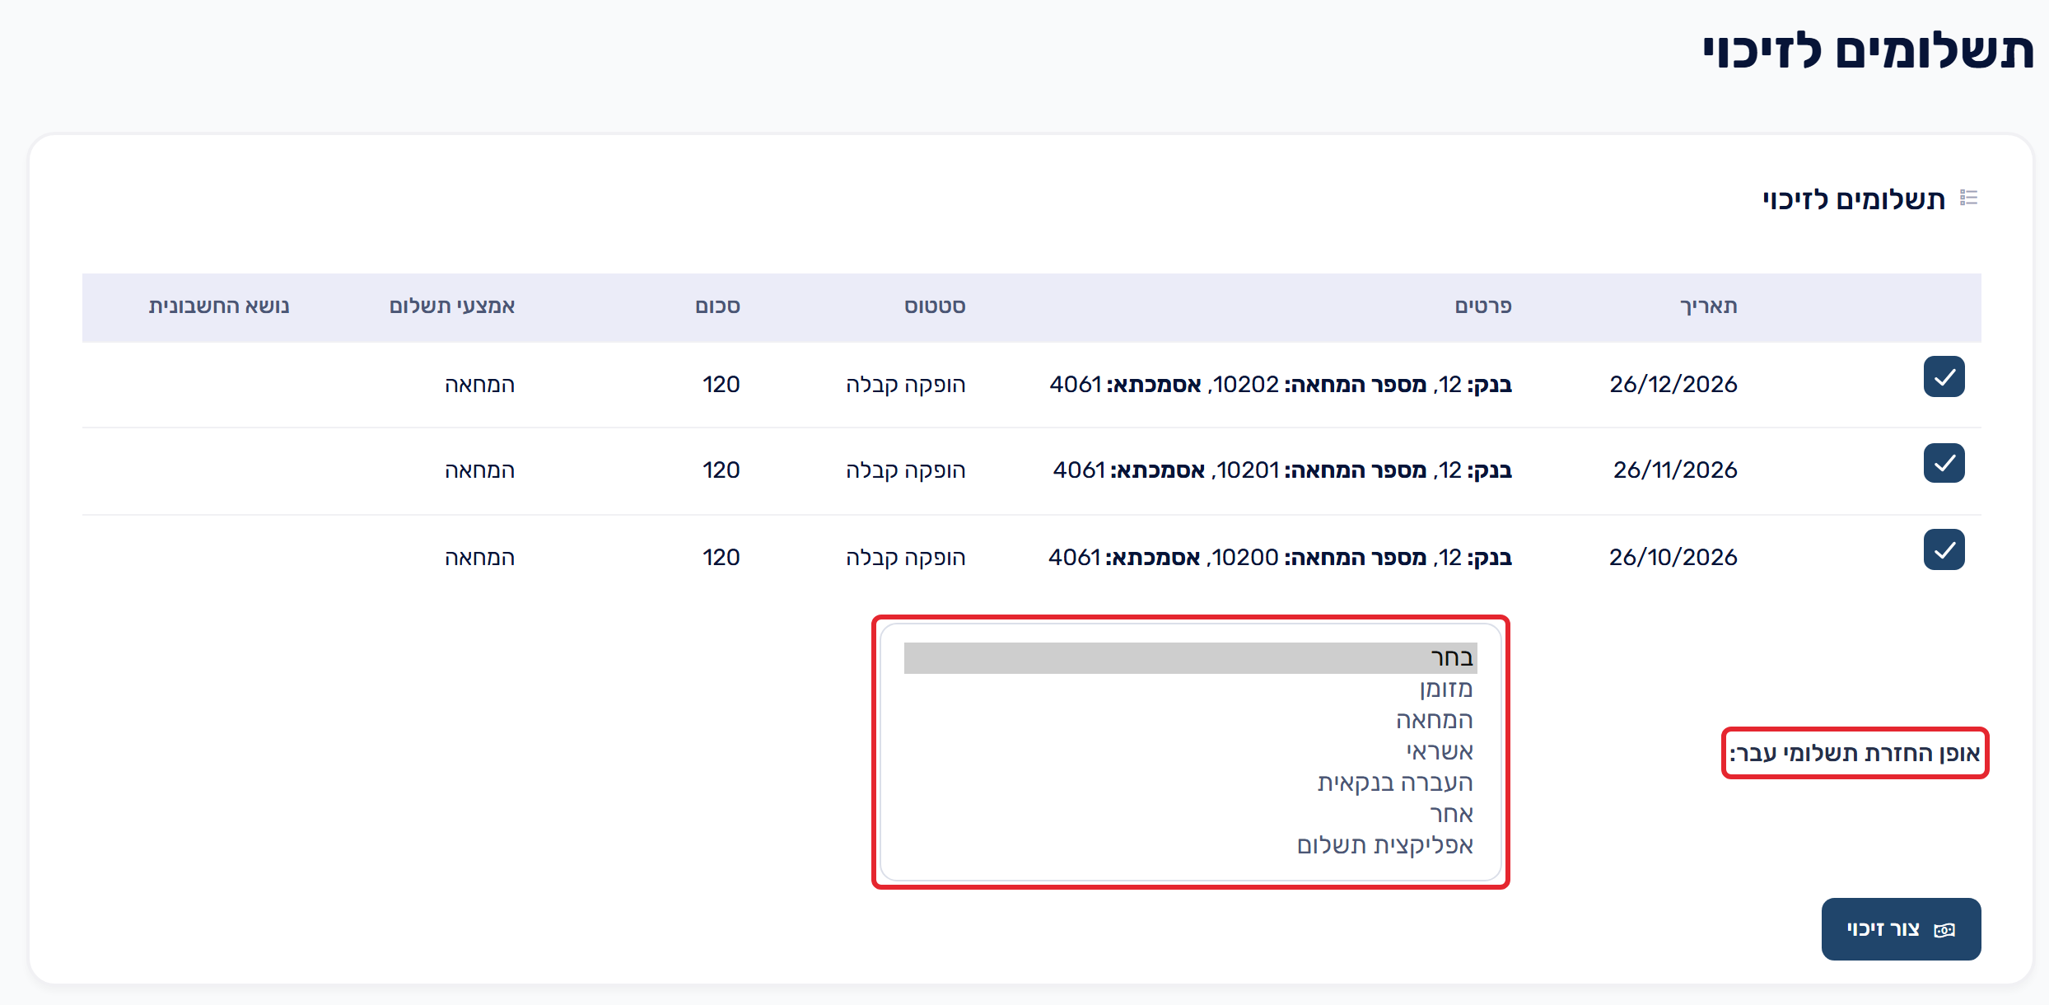Click the date cell 26/10/2026
The width and height of the screenshot is (2049, 1005).
coord(1673,558)
